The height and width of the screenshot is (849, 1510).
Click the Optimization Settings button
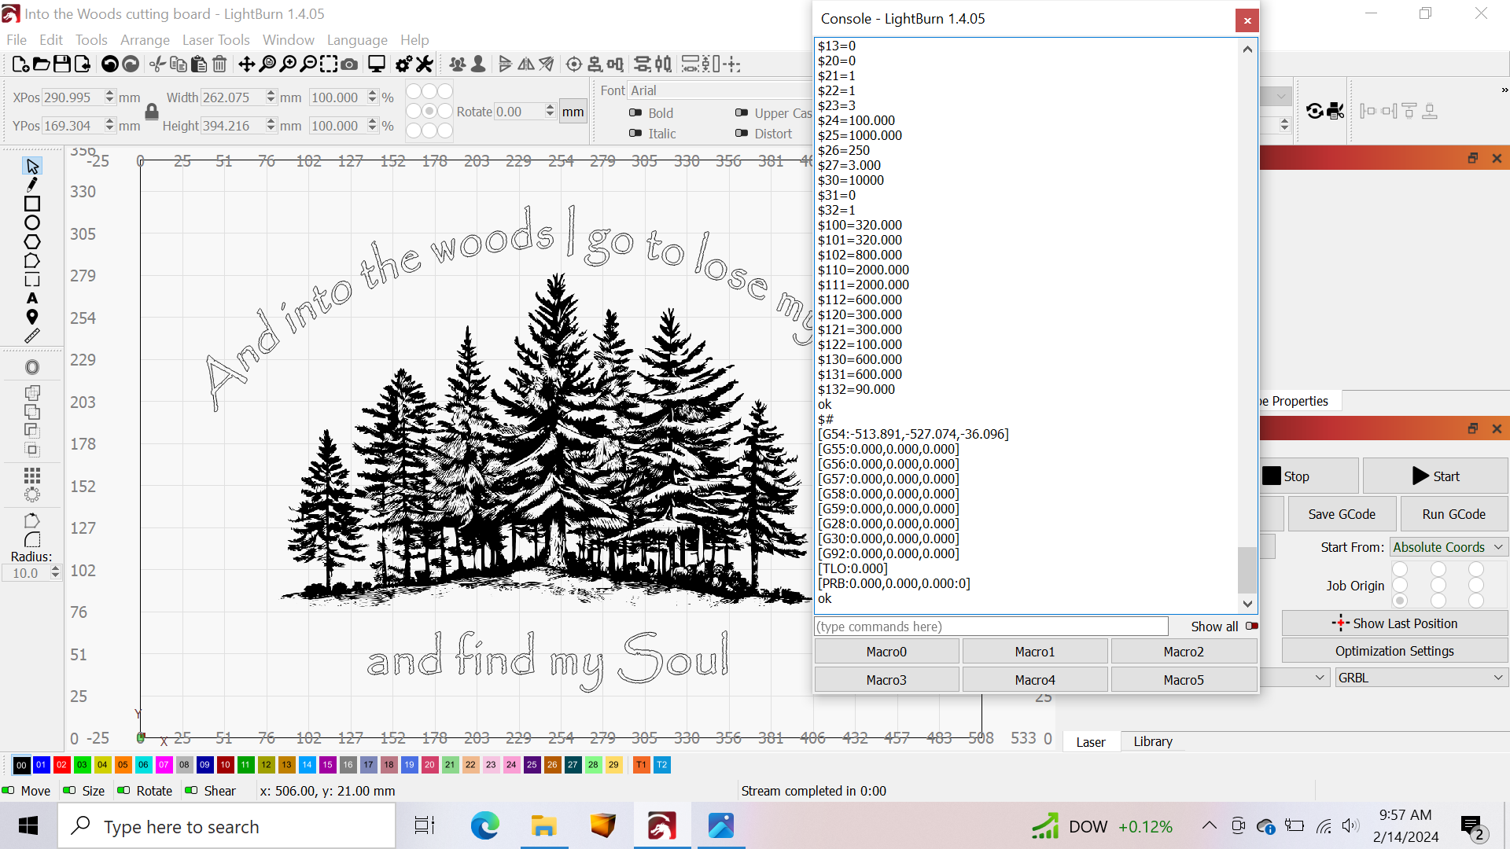[1394, 651]
